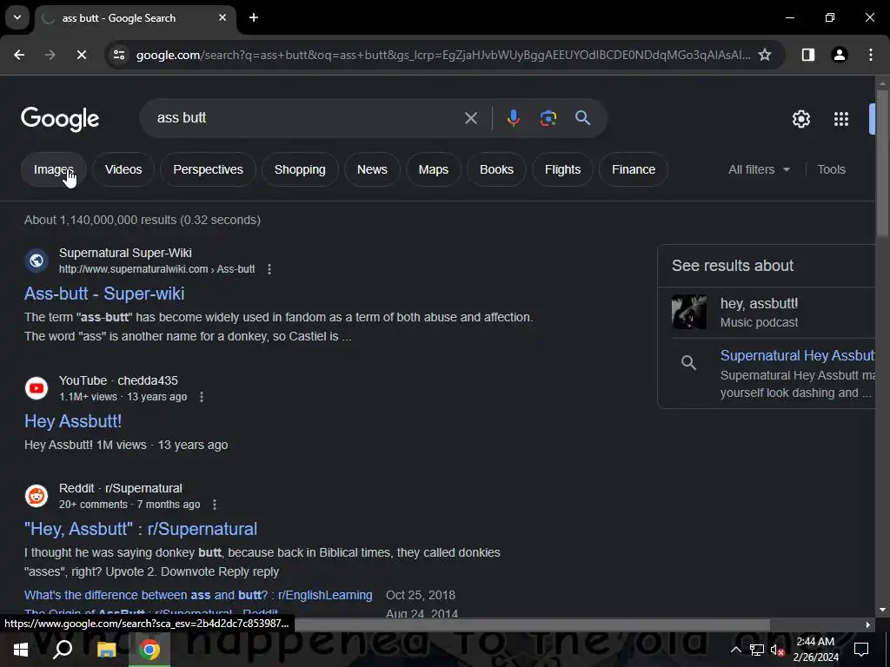Click Chrome icon in taskbar
The width and height of the screenshot is (890, 667).
click(x=149, y=650)
